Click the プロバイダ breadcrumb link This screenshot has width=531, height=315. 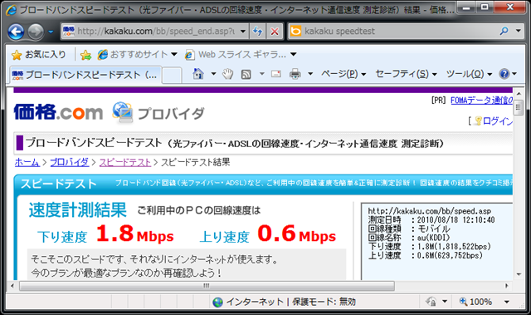(70, 162)
